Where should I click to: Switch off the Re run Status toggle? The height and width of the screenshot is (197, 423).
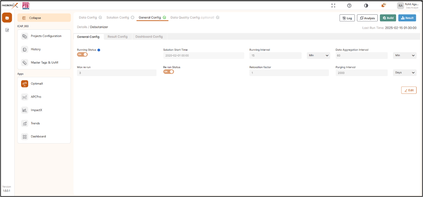coord(169,72)
